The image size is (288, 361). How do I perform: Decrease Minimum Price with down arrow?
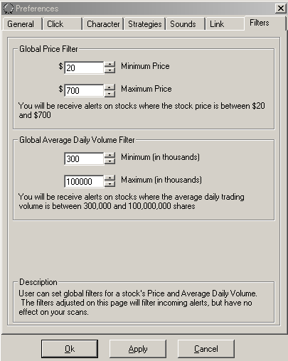(x=110, y=70)
